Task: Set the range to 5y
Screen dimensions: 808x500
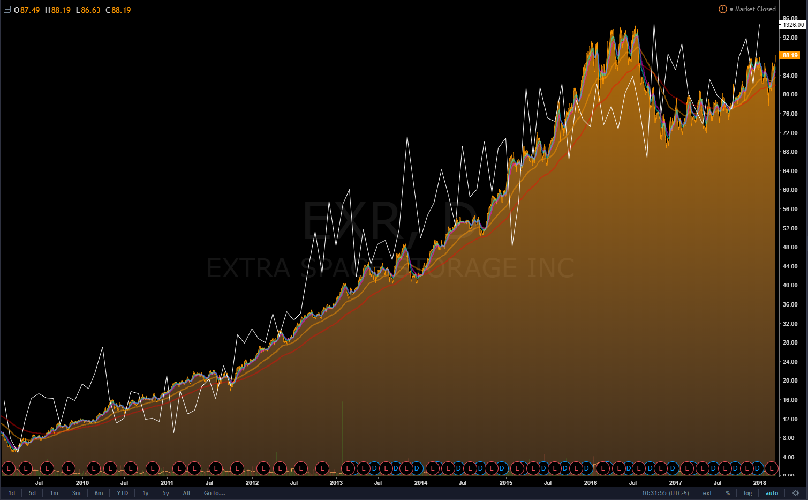Action: coord(165,493)
